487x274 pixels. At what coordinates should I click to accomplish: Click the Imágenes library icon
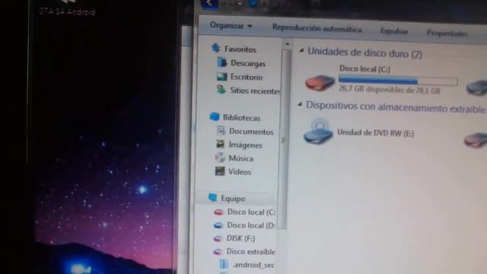coord(220,144)
